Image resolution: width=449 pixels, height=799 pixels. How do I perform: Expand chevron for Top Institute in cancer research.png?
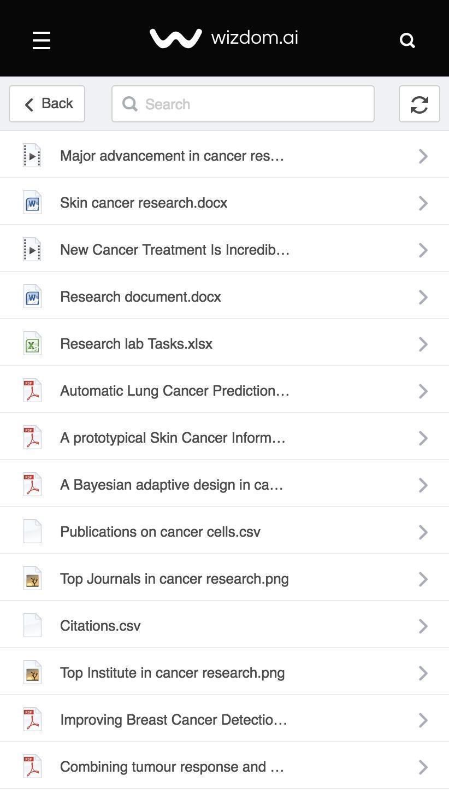click(423, 673)
